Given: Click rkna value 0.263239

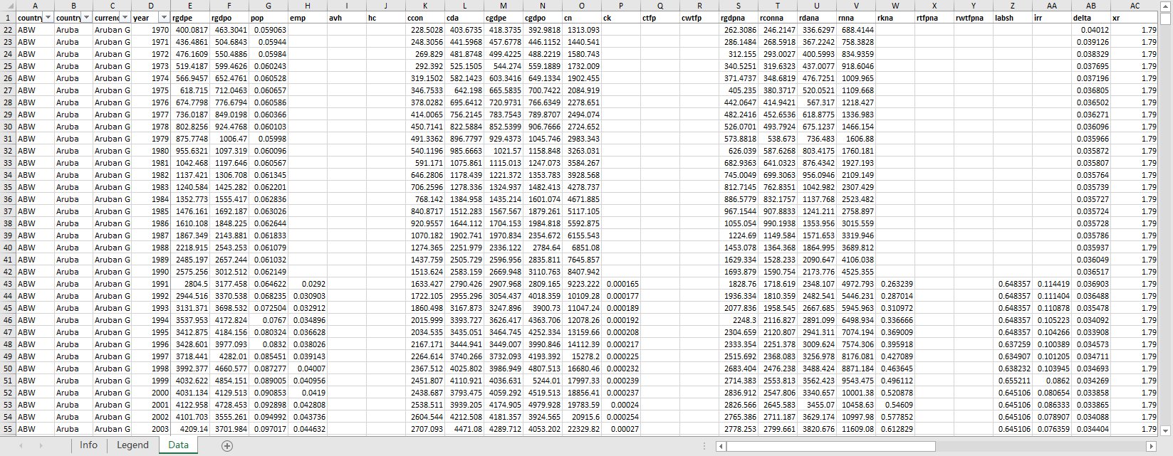Looking at the screenshot, I should 895,284.
